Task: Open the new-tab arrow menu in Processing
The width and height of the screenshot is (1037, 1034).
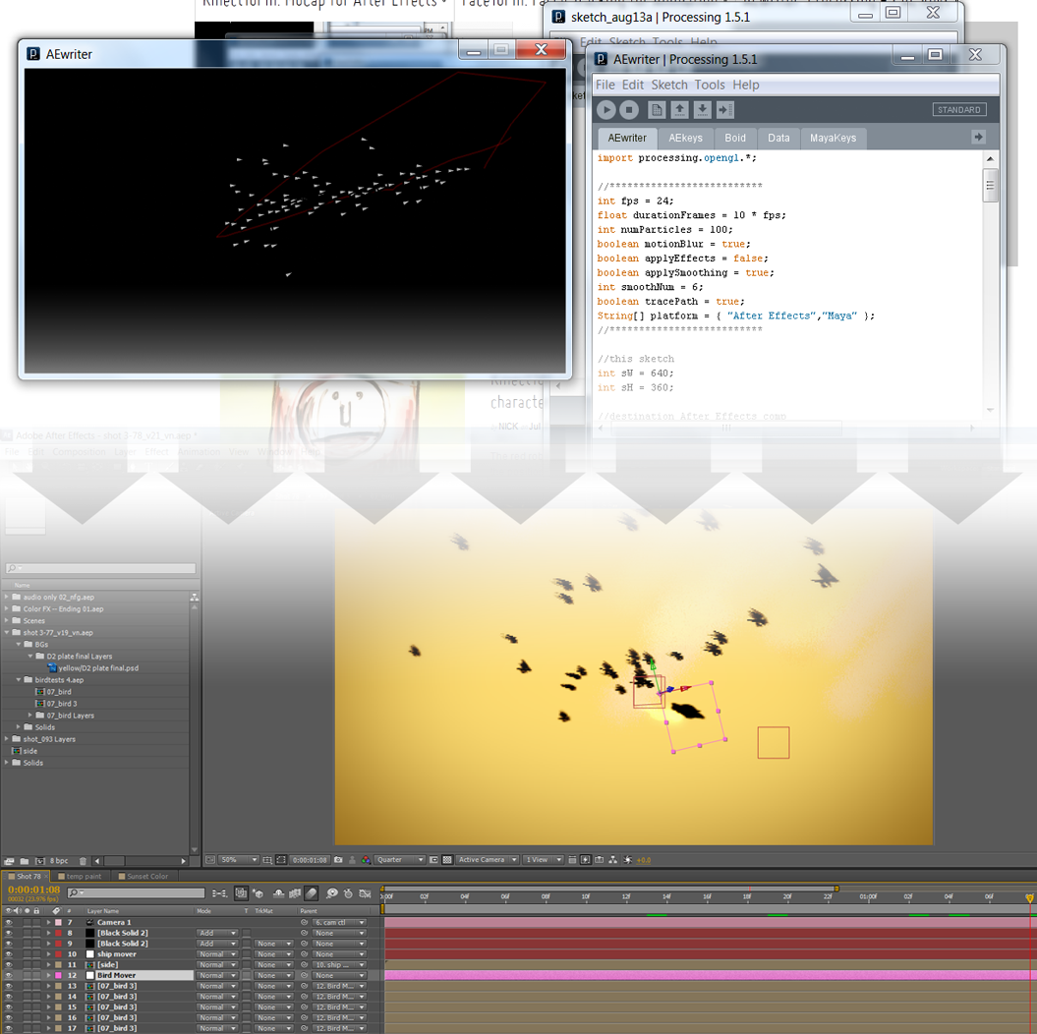Action: coord(978,137)
